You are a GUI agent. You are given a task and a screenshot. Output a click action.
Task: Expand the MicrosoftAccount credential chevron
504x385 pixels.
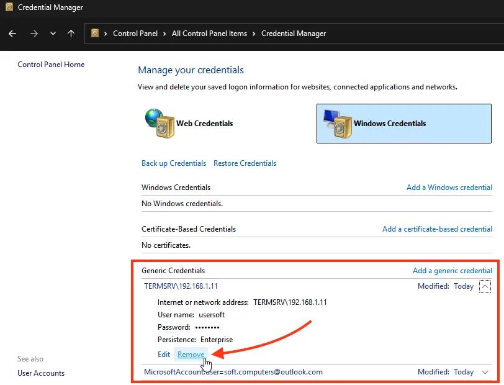coord(485,372)
